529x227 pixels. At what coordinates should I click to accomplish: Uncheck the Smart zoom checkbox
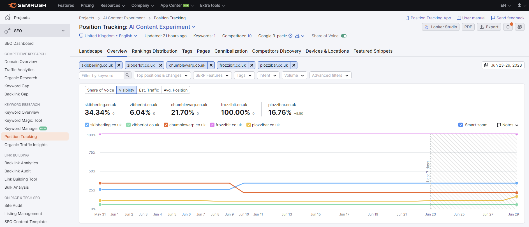click(x=461, y=125)
